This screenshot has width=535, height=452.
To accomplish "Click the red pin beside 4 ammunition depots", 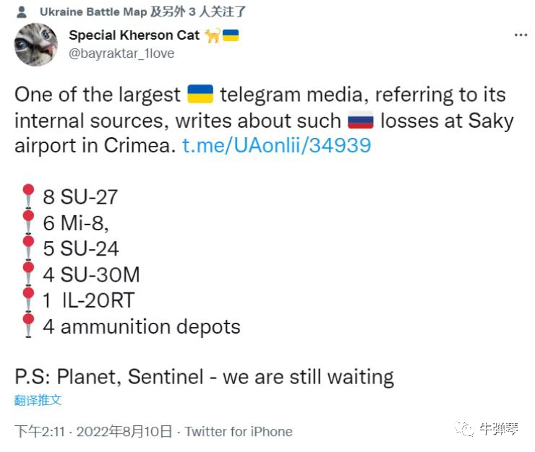I will point(28,326).
